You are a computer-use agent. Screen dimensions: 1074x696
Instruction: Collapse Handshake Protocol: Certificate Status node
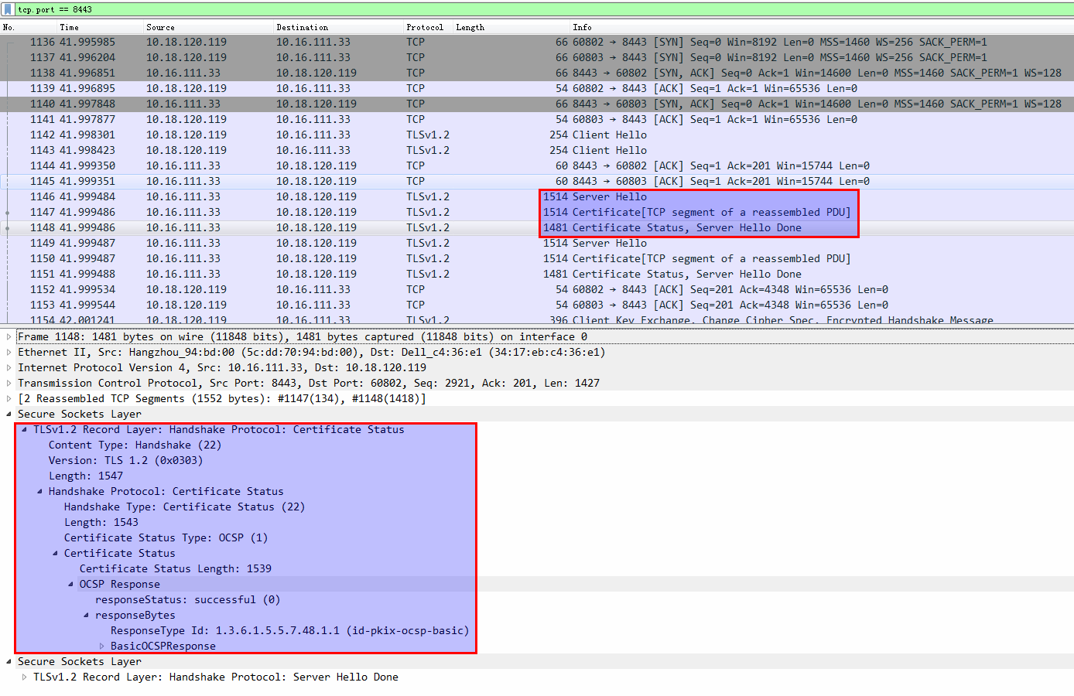click(39, 491)
